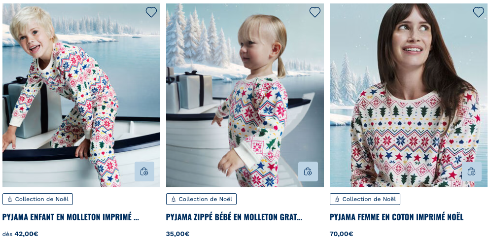The image size is (491, 240).
Task: Add women's cotton pyjama to favorites heart
Action: tap(478, 12)
